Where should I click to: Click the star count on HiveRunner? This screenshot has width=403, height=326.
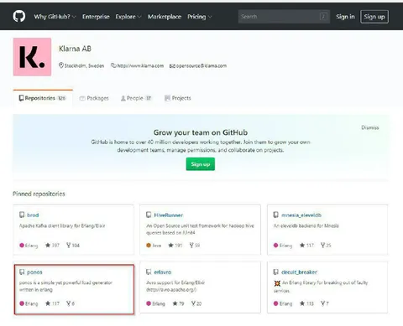click(x=175, y=246)
